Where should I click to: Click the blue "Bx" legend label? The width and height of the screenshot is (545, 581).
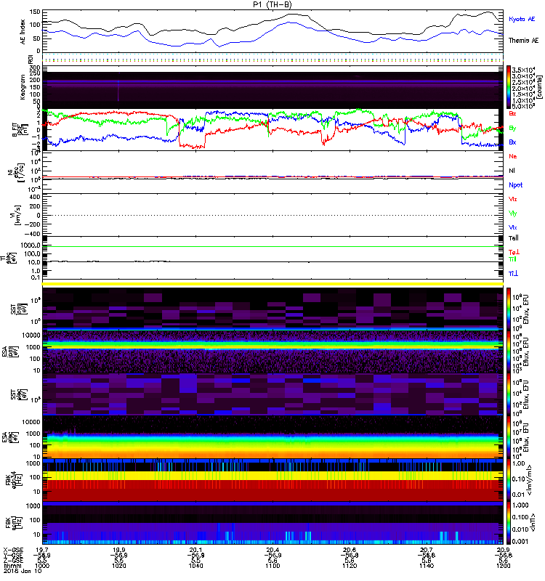tap(512, 142)
